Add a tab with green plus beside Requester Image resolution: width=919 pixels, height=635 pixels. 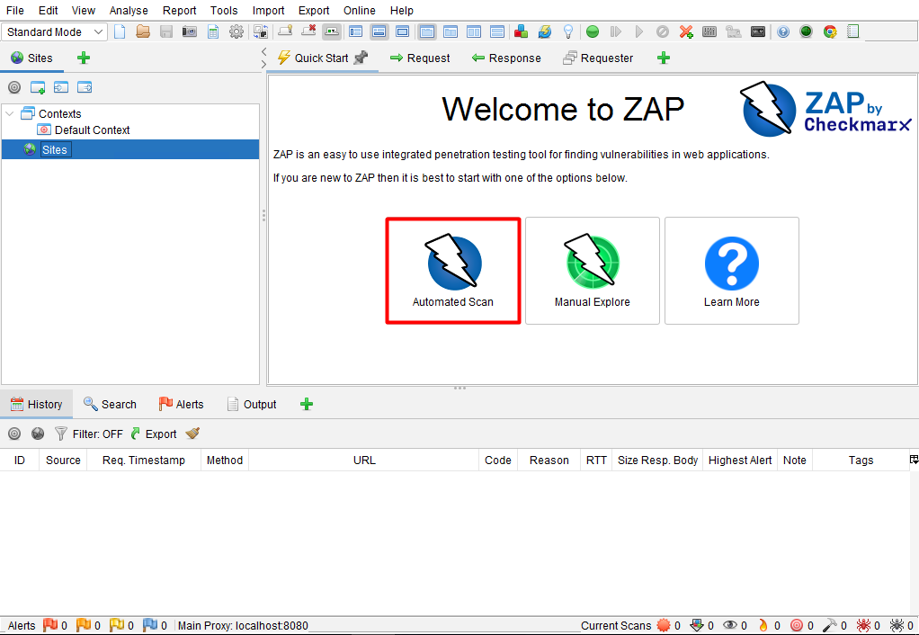point(664,58)
